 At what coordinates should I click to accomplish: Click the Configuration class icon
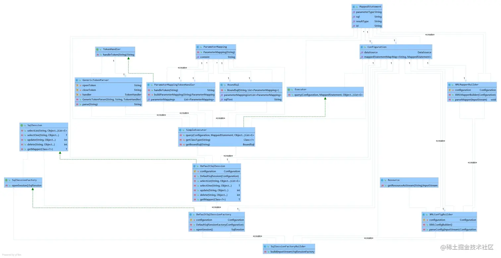click(x=362, y=47)
